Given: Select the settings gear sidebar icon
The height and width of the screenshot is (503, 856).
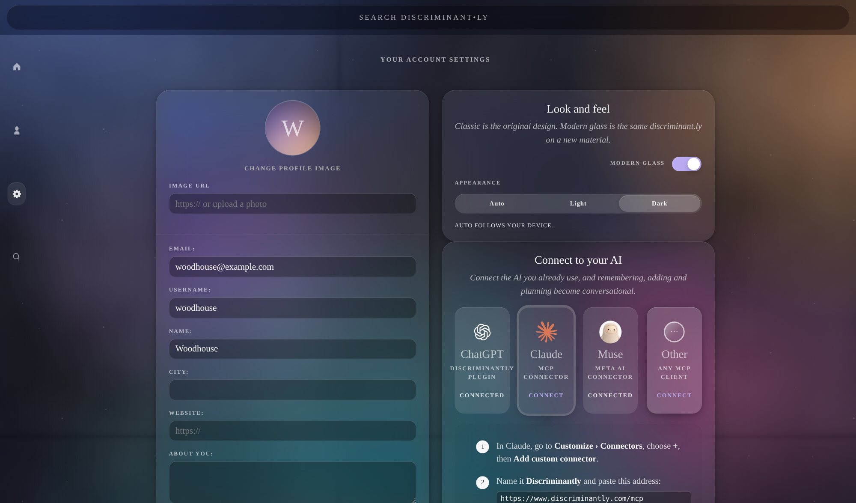Looking at the screenshot, I should tap(17, 194).
